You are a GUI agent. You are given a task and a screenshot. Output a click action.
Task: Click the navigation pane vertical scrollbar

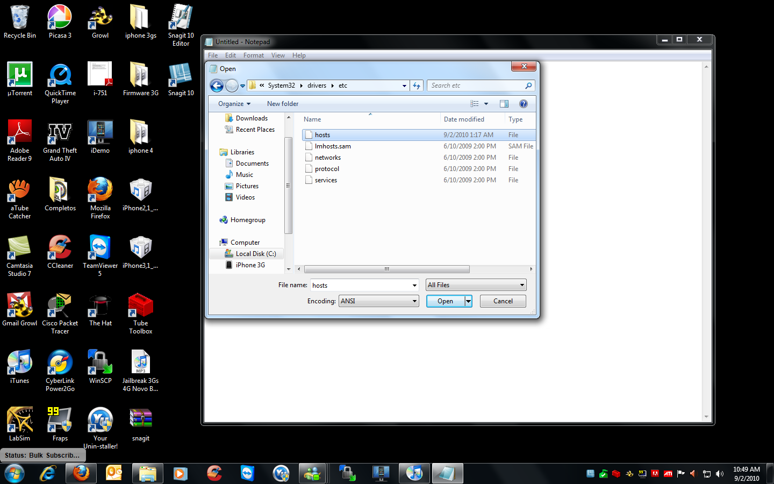(x=289, y=186)
